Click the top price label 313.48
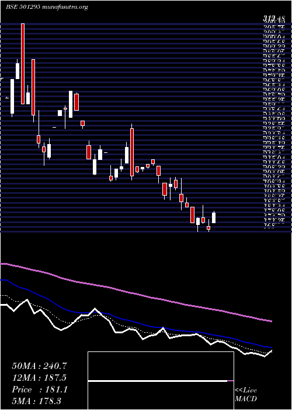Image resolution: width=292 pixels, height=410 pixels. 273,18
